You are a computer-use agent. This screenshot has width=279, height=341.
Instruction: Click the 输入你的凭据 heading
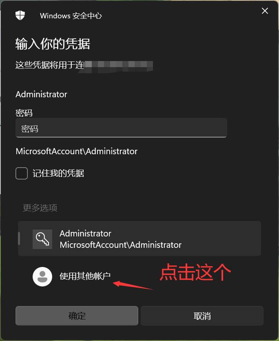(53, 44)
